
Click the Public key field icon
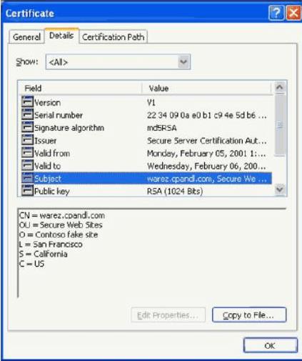tap(27, 191)
